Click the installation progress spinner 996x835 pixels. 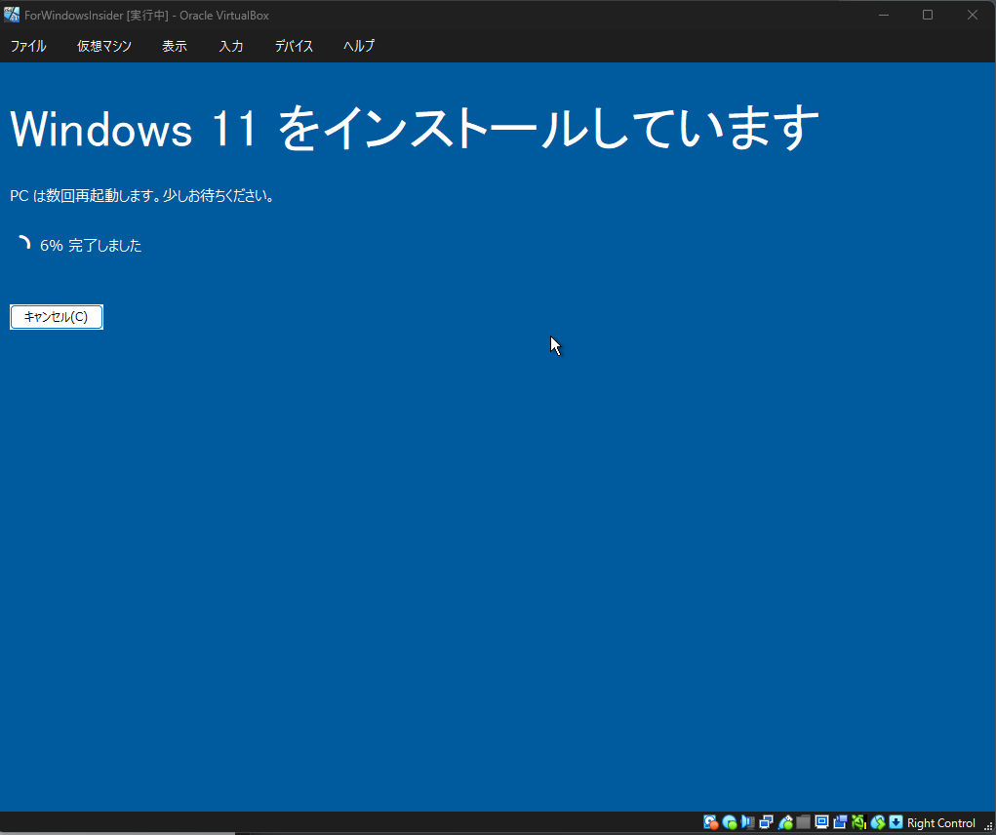(22, 245)
